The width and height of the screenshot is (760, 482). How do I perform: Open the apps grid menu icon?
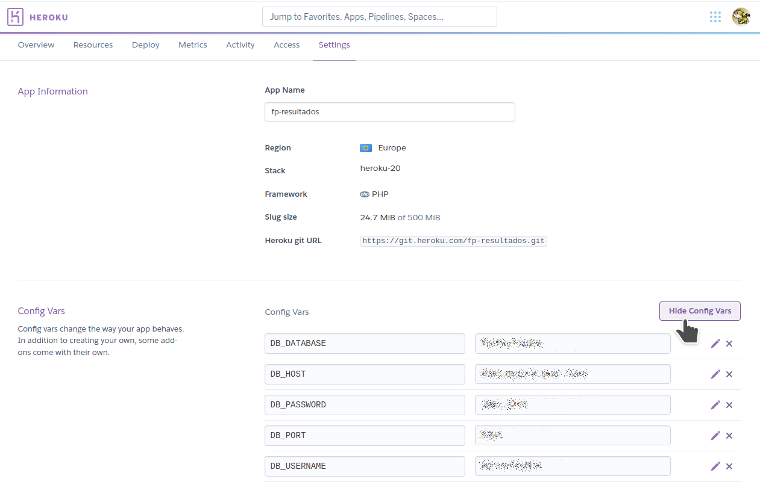tap(715, 17)
